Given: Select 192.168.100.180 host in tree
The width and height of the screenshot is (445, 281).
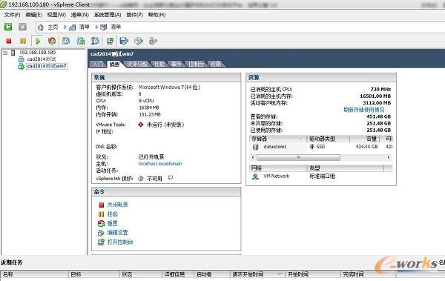Looking at the screenshot, I should click(x=38, y=53).
